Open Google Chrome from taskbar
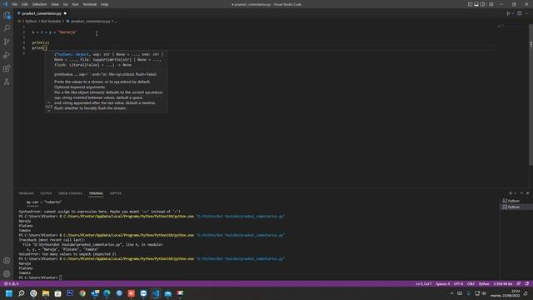Screen dimensions: 533x300 pos(82,293)
